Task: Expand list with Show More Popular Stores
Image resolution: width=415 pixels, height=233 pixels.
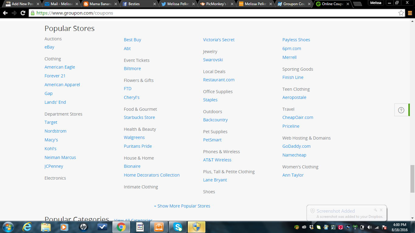Action: click(x=182, y=206)
